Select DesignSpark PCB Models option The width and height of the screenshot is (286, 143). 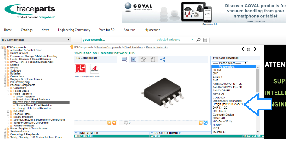coord(228,104)
